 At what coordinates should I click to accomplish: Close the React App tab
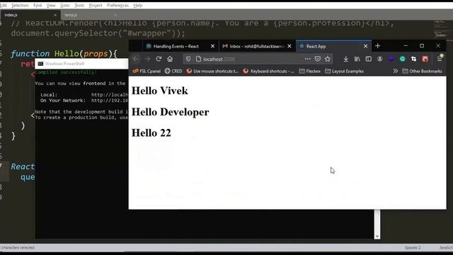(x=365, y=46)
